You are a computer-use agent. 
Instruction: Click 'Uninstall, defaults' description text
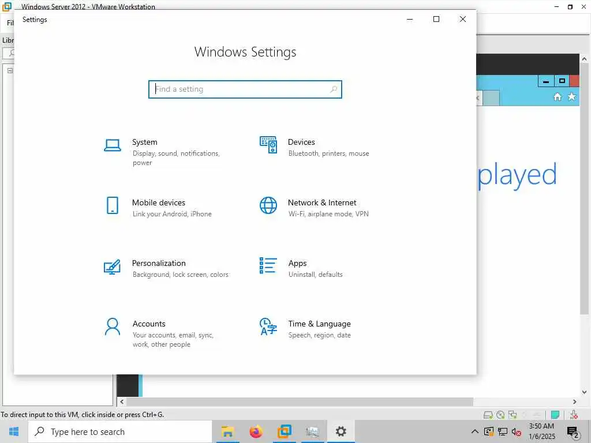(316, 275)
